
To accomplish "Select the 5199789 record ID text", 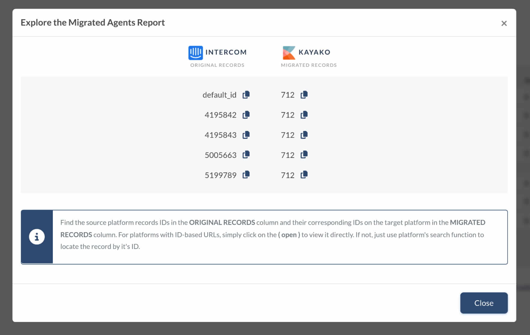I will [x=221, y=175].
